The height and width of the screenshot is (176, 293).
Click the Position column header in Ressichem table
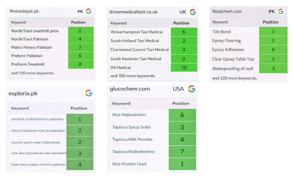(270, 22)
